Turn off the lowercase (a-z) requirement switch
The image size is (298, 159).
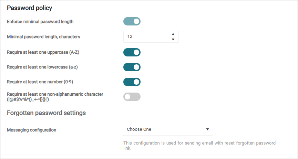tap(132, 67)
